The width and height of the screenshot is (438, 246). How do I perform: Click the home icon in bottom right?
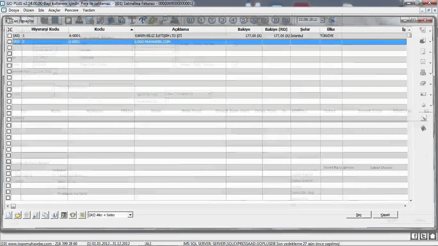(433, 236)
